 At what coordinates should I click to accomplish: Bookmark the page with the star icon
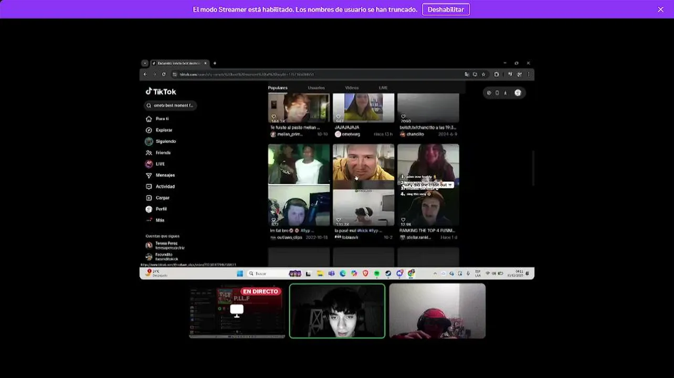click(483, 75)
